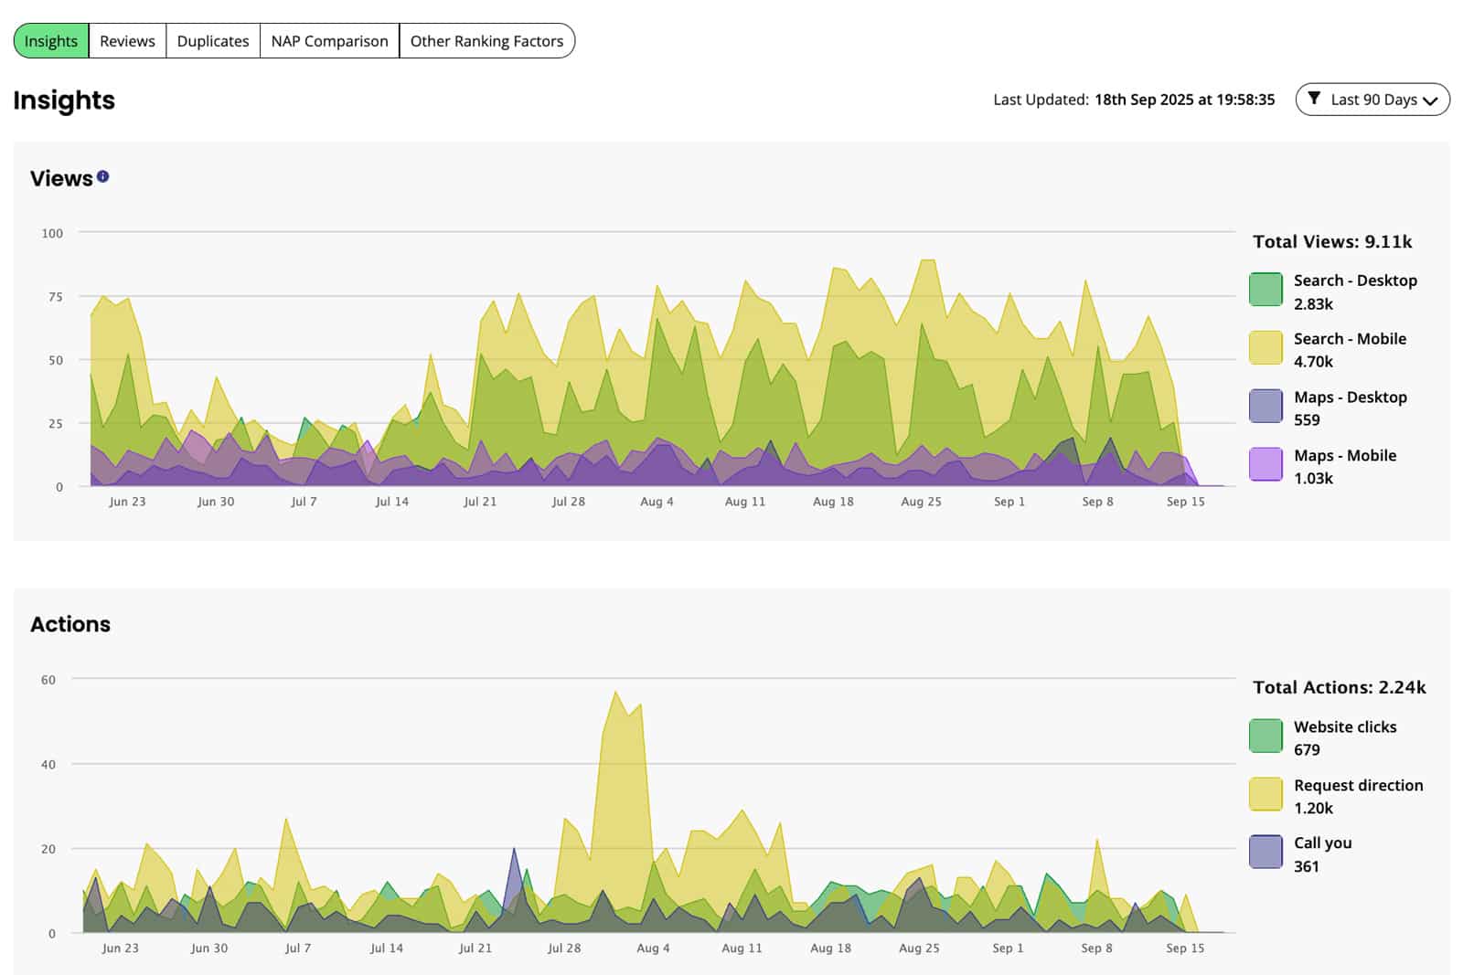The height and width of the screenshot is (975, 1463).
Task: Open the Duplicates tab
Action: 213,41
